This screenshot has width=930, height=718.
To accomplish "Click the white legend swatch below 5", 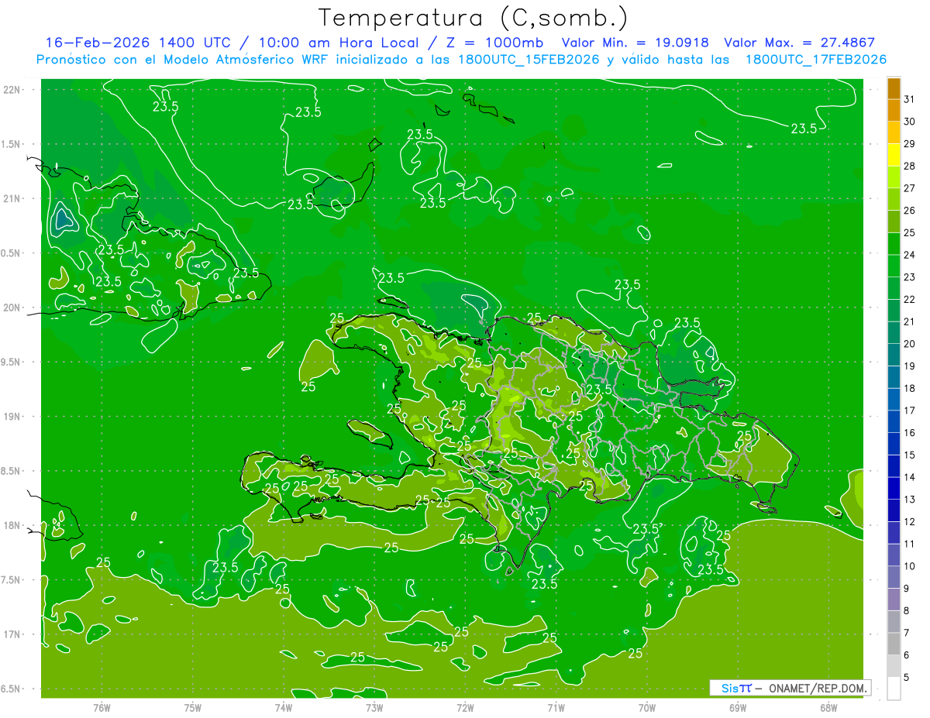I will [x=894, y=688].
